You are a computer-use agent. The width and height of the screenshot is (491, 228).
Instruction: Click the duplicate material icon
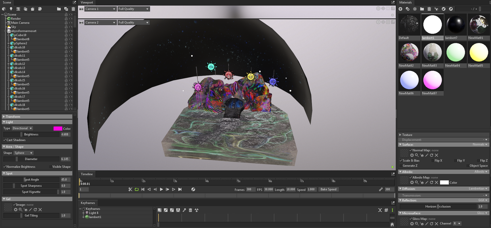(408, 9)
